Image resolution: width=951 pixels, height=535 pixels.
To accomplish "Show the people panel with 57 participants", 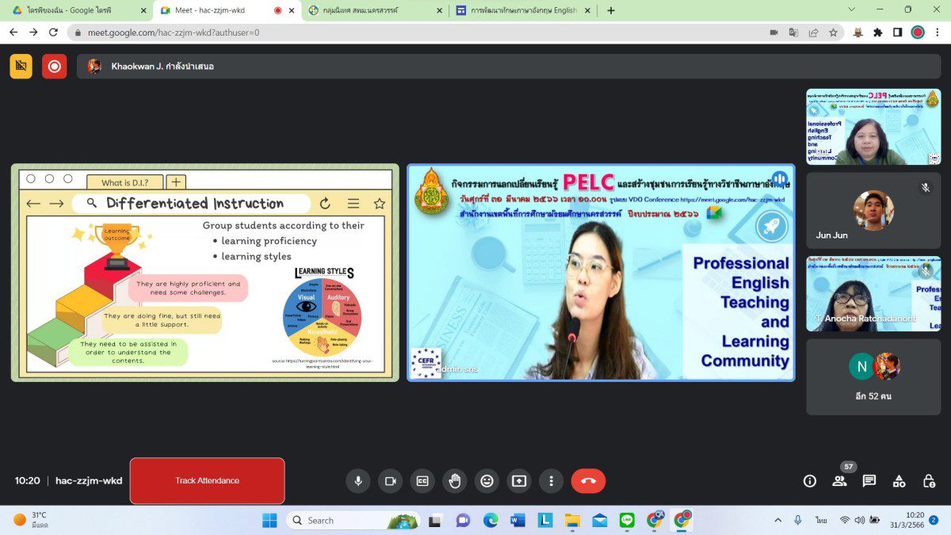I will coord(839,480).
